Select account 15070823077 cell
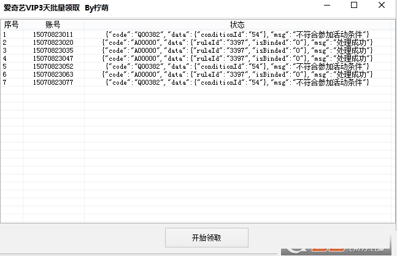The image size is (397, 256). [53, 82]
